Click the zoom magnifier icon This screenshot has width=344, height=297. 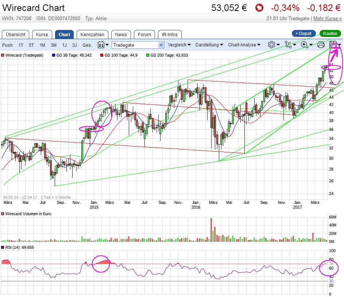pos(304,45)
